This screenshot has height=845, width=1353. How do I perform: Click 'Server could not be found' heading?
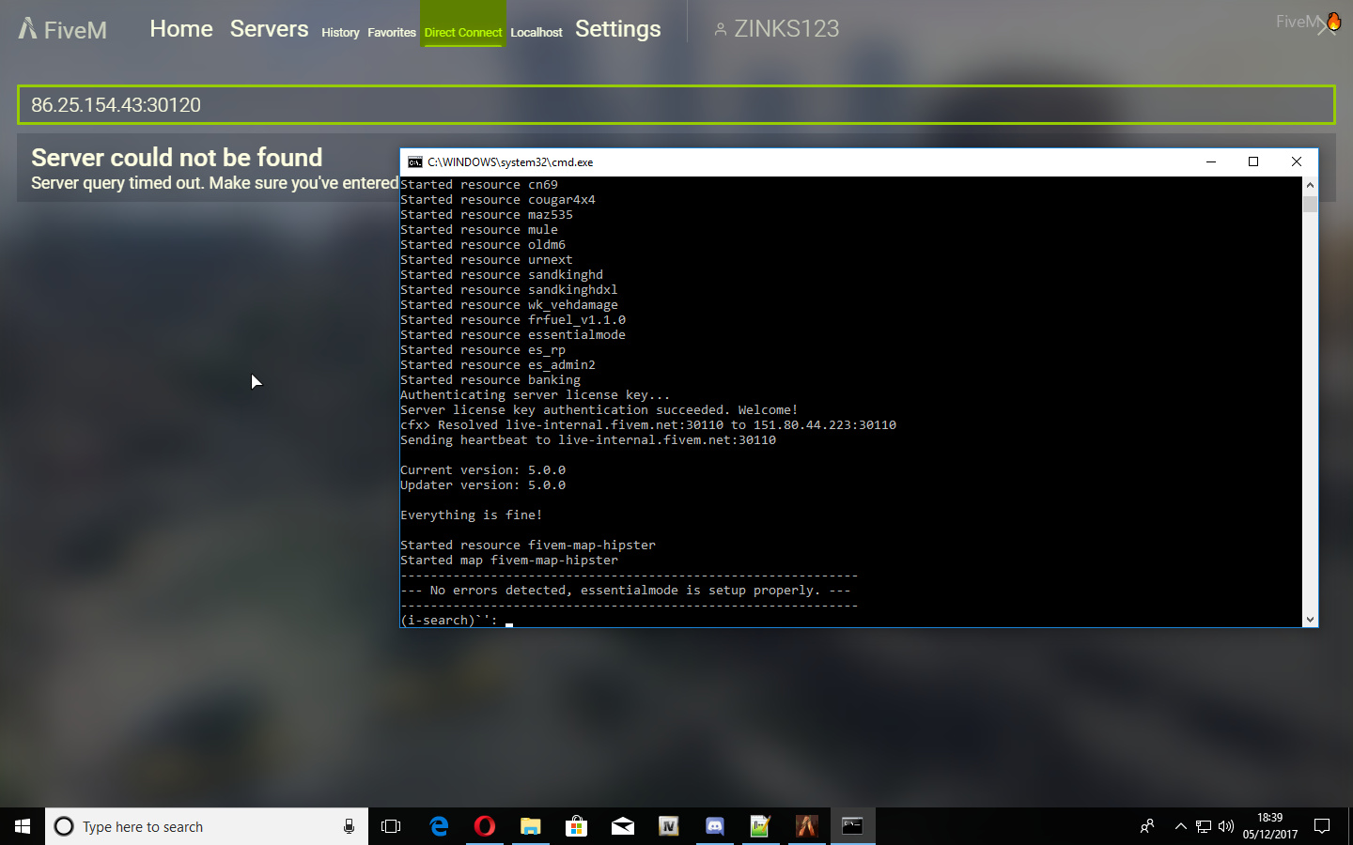177,157
